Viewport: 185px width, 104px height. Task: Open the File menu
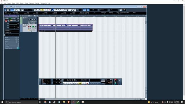click(1, 3)
